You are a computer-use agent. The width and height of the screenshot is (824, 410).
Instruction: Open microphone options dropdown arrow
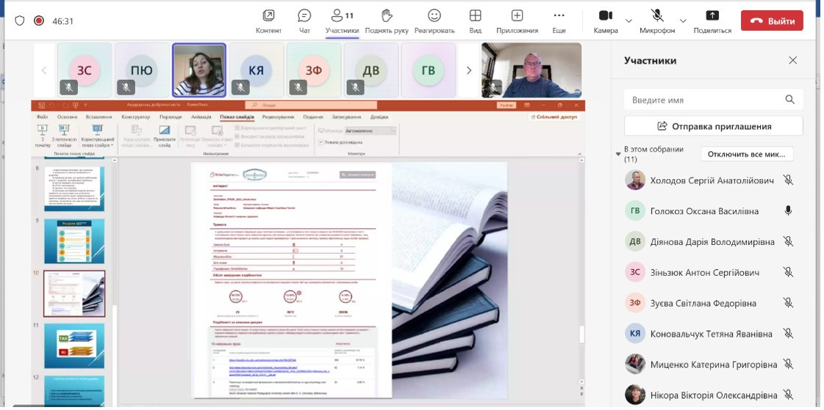point(683,21)
